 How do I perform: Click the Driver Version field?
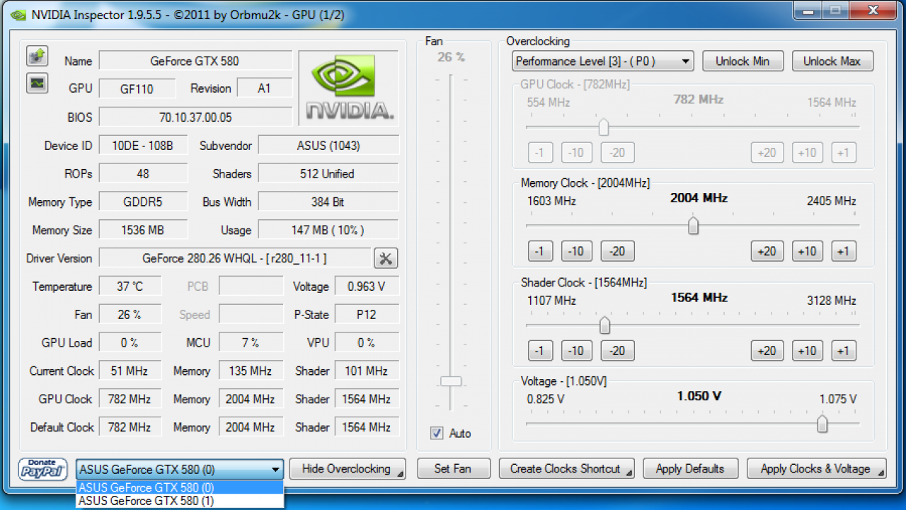234,258
